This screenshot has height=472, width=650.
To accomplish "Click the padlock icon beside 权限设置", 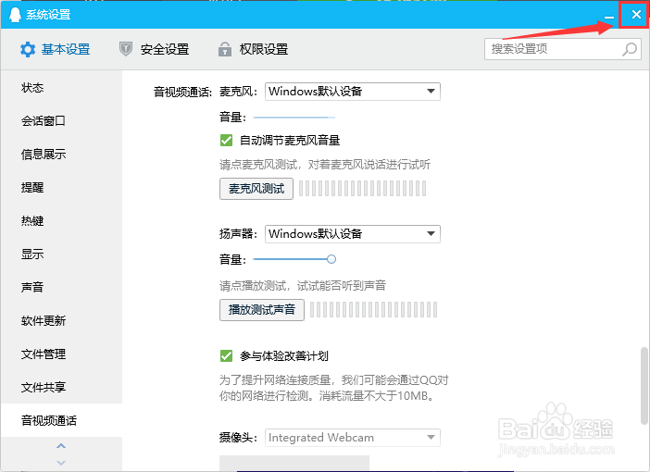I will [225, 49].
